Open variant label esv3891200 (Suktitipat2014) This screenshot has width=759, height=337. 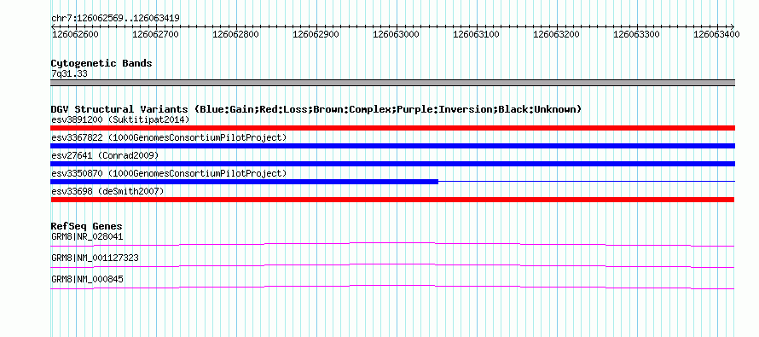(120, 119)
